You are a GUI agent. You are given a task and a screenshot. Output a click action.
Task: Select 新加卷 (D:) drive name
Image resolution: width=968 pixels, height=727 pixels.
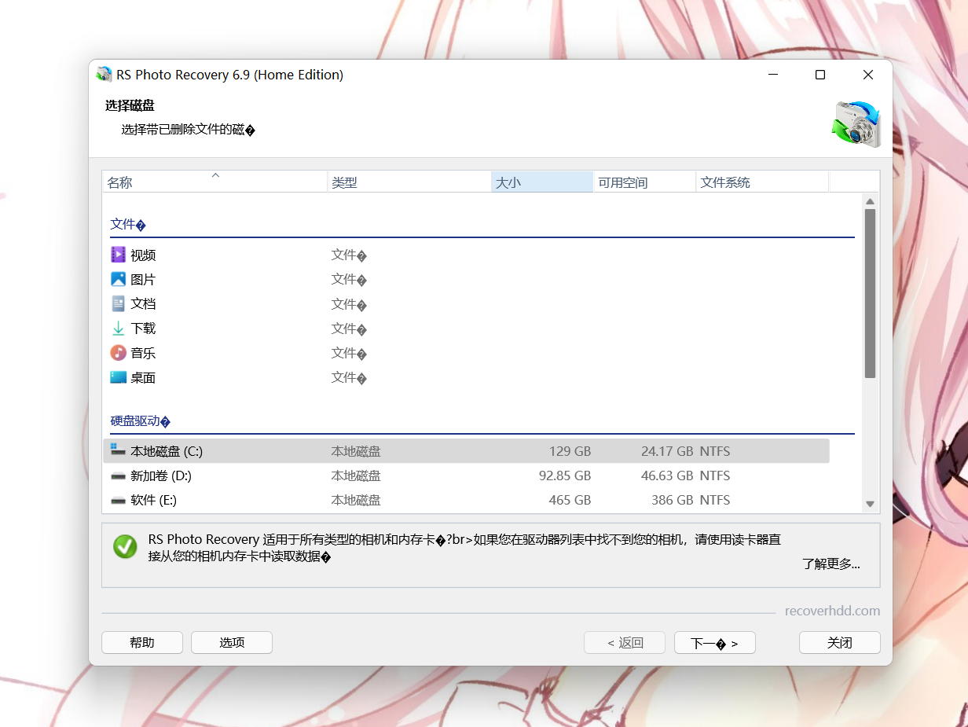(x=161, y=475)
